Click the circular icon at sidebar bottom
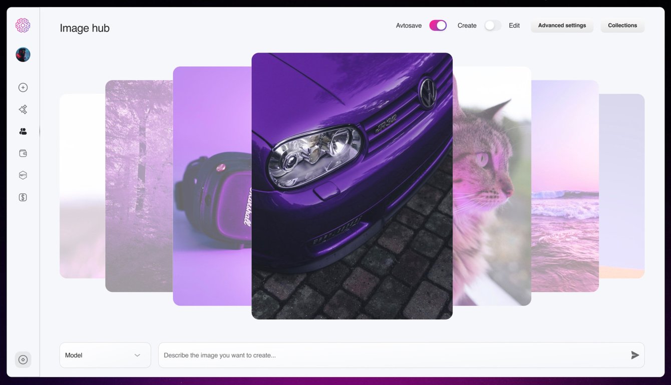Screen dimensions: 671x385 pos(23,359)
